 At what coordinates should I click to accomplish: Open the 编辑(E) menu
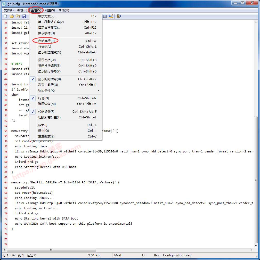22,10
